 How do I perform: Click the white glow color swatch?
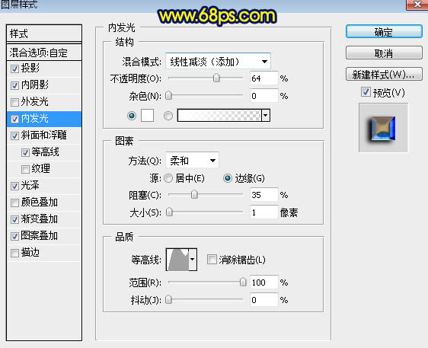pyautogui.click(x=147, y=116)
